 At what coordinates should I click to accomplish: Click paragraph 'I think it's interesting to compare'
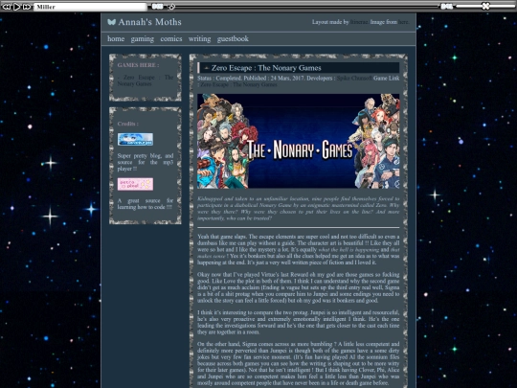pyautogui.click(x=298, y=322)
